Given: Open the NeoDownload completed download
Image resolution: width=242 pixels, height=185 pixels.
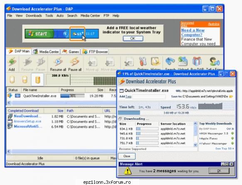Looking at the screenshot, I should pyautogui.click(x=27, y=116).
